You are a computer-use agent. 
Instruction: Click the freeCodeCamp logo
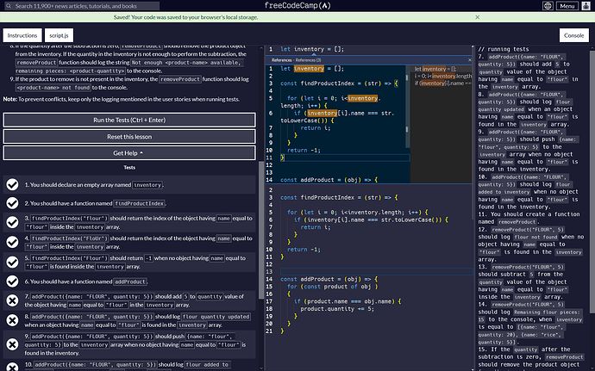click(x=297, y=6)
